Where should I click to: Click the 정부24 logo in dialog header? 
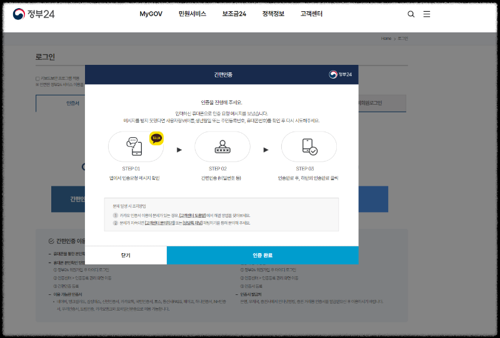click(340, 74)
